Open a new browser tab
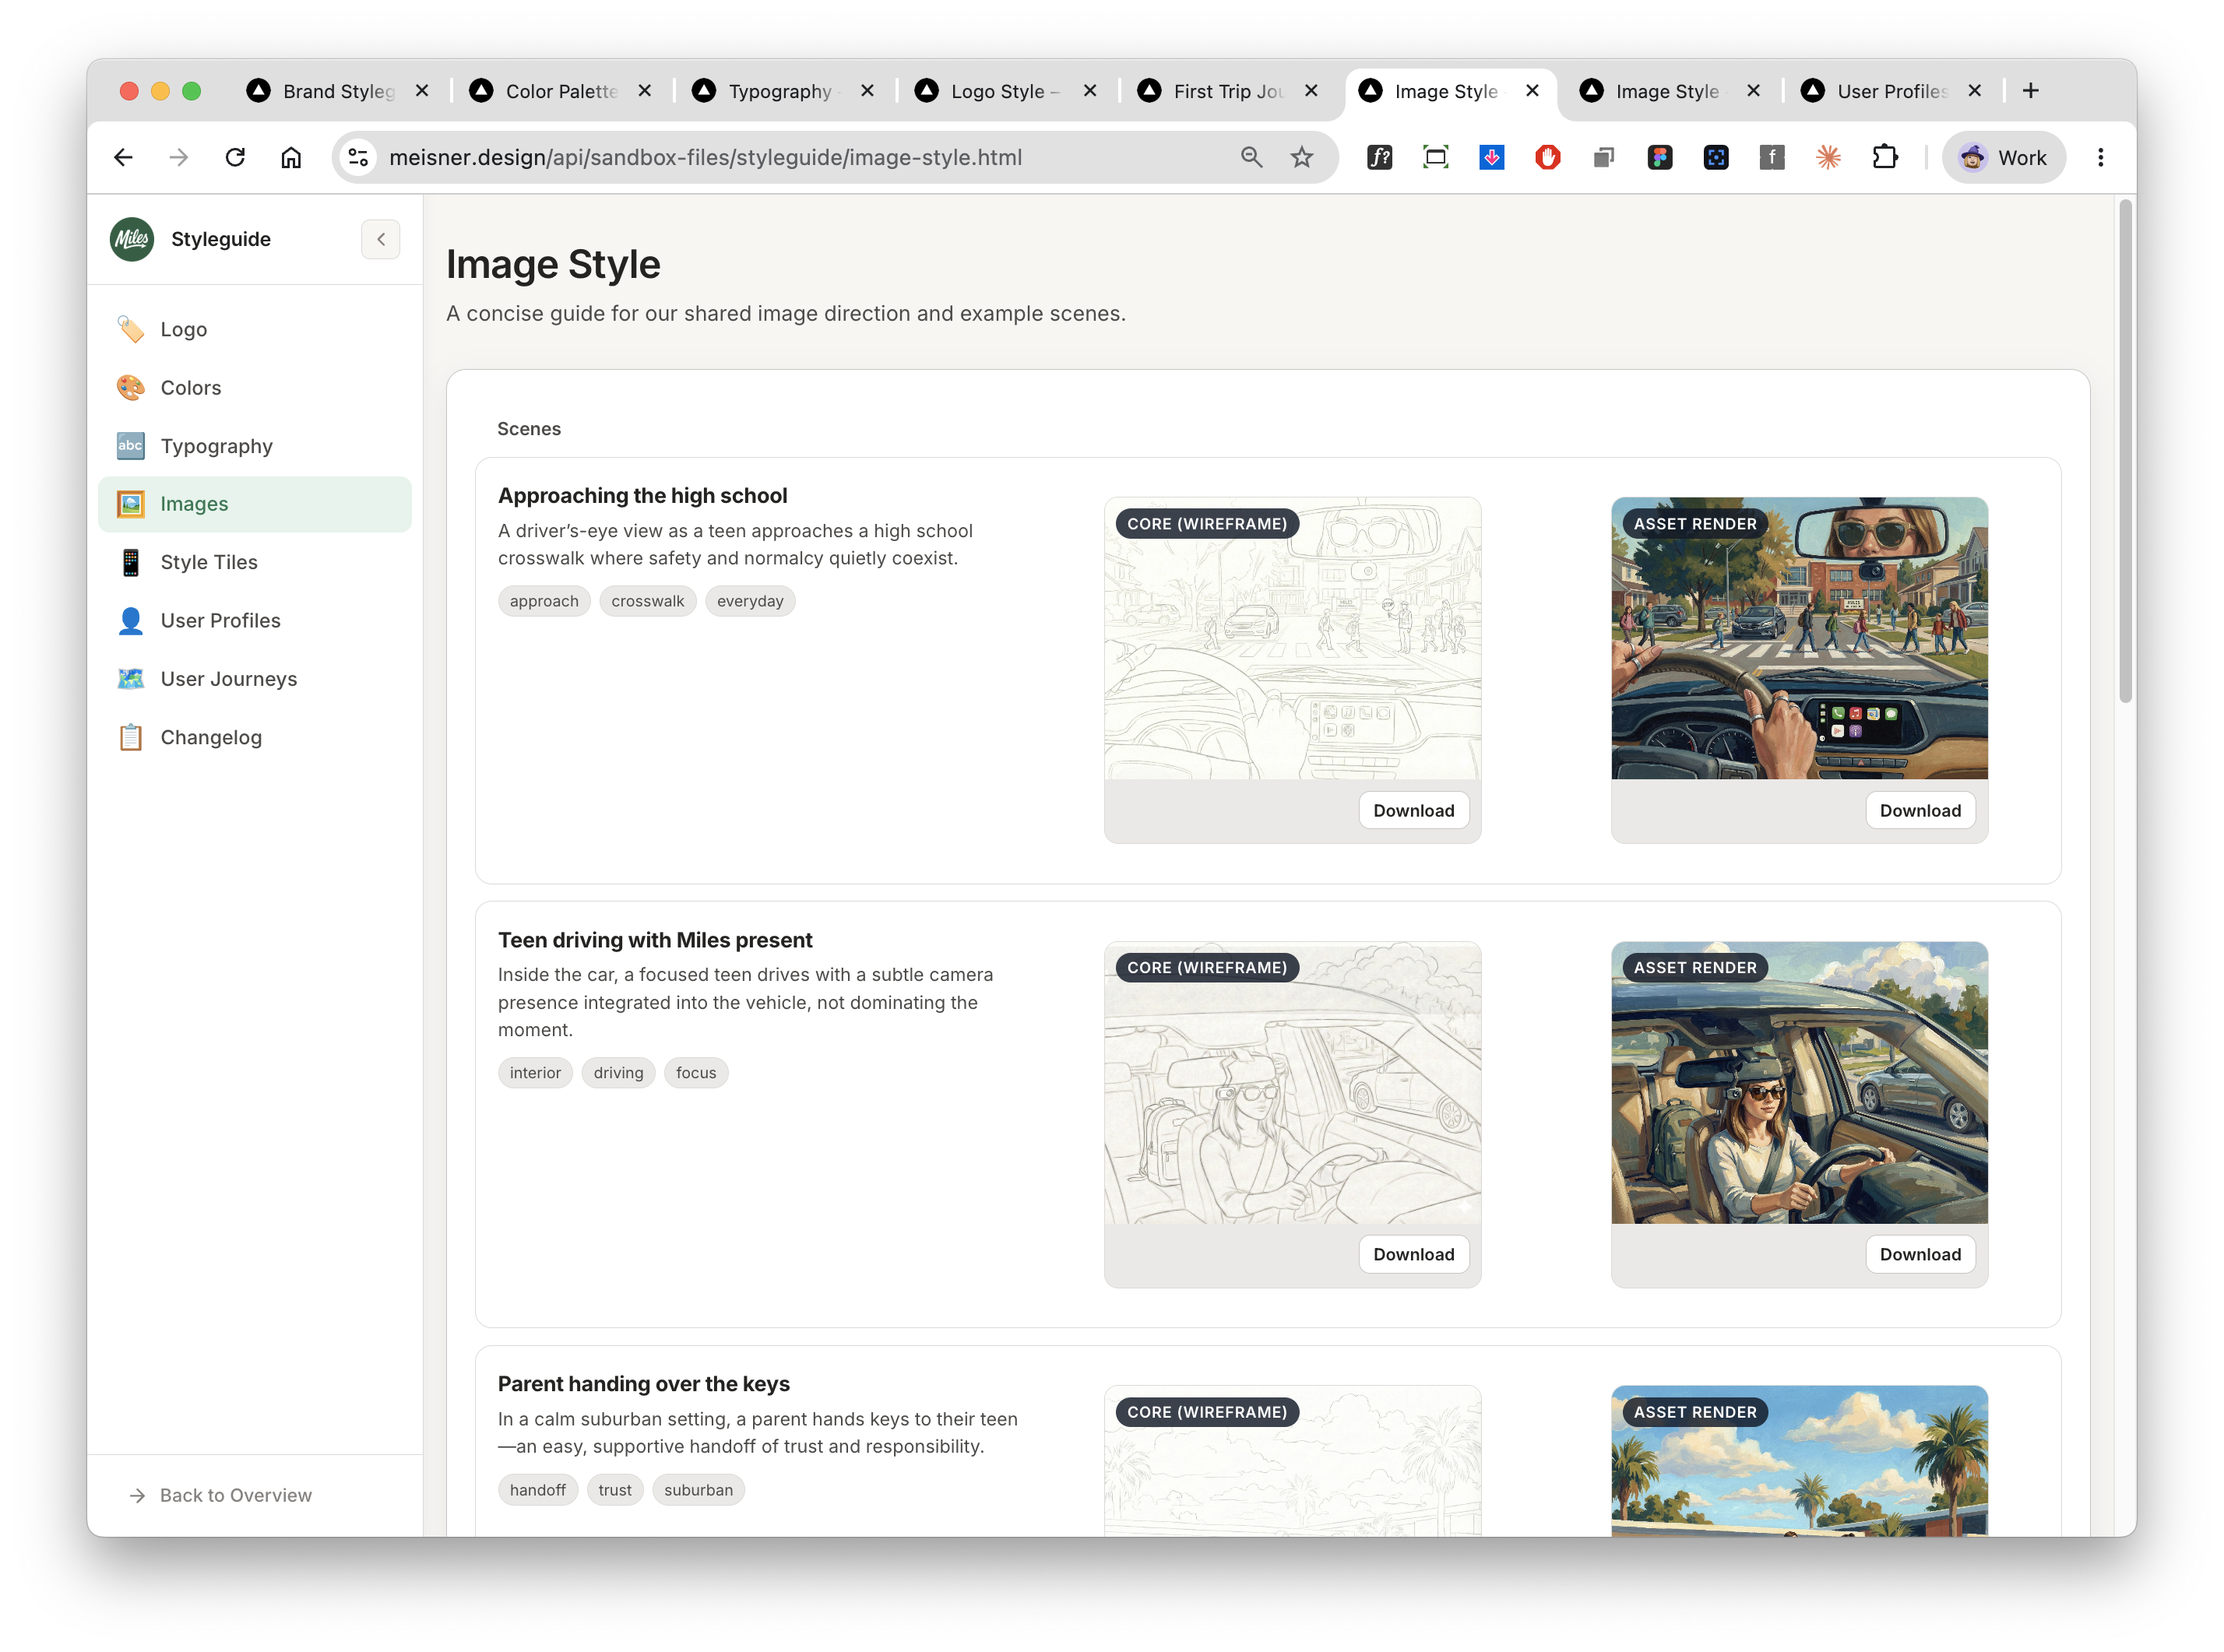The image size is (2224, 1652). (2030, 91)
